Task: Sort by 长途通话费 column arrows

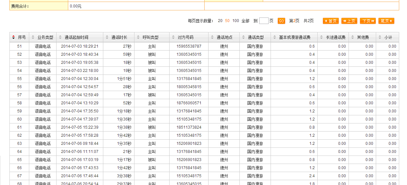Action: tap(321, 37)
